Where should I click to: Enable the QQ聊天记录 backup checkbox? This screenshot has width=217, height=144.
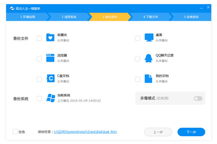[138, 59]
